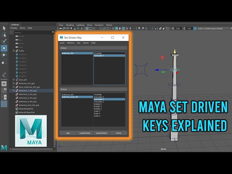The width and height of the screenshot is (232, 174).
Task: Toggle X-Ray Joints display
Action: coord(167,28)
